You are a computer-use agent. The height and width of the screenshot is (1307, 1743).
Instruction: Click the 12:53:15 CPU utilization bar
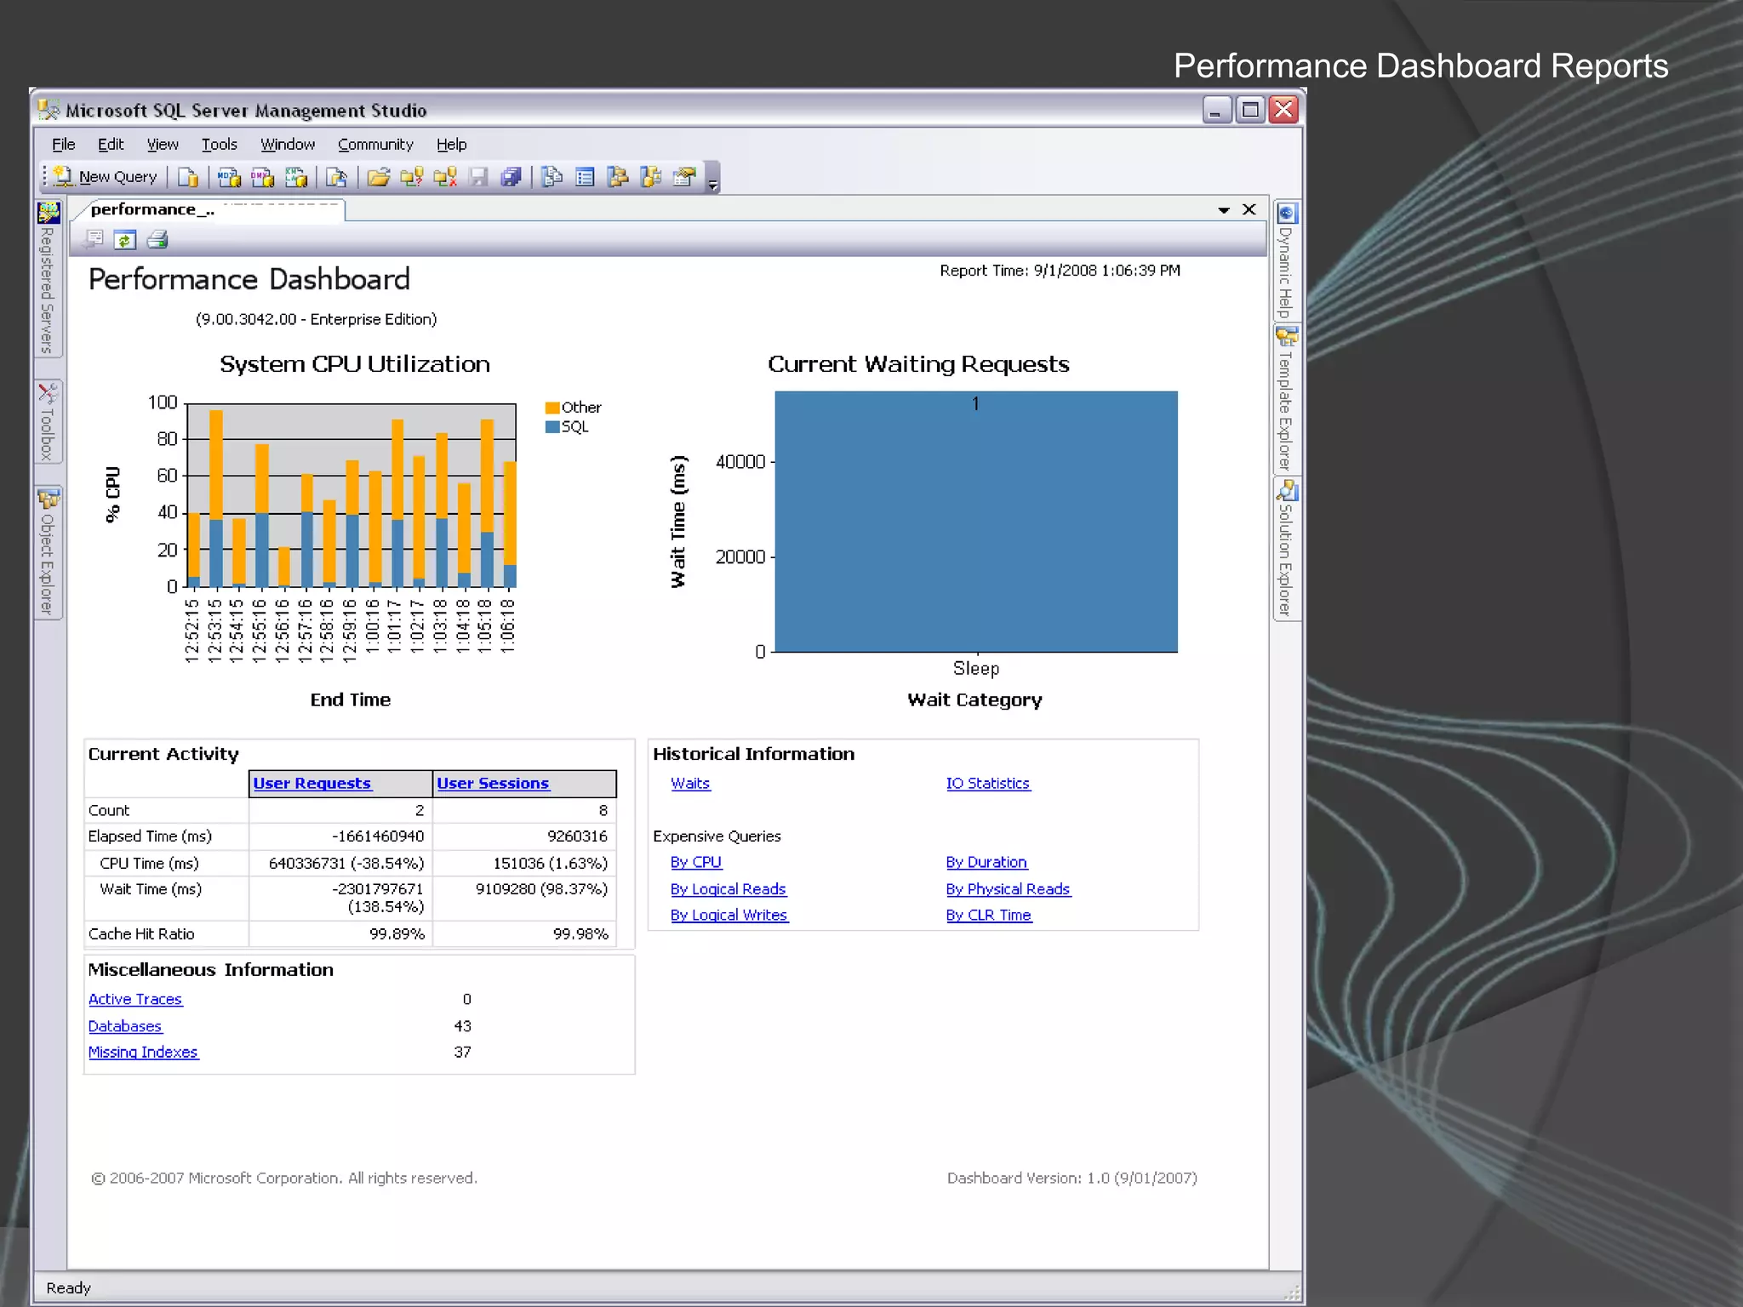(x=216, y=499)
